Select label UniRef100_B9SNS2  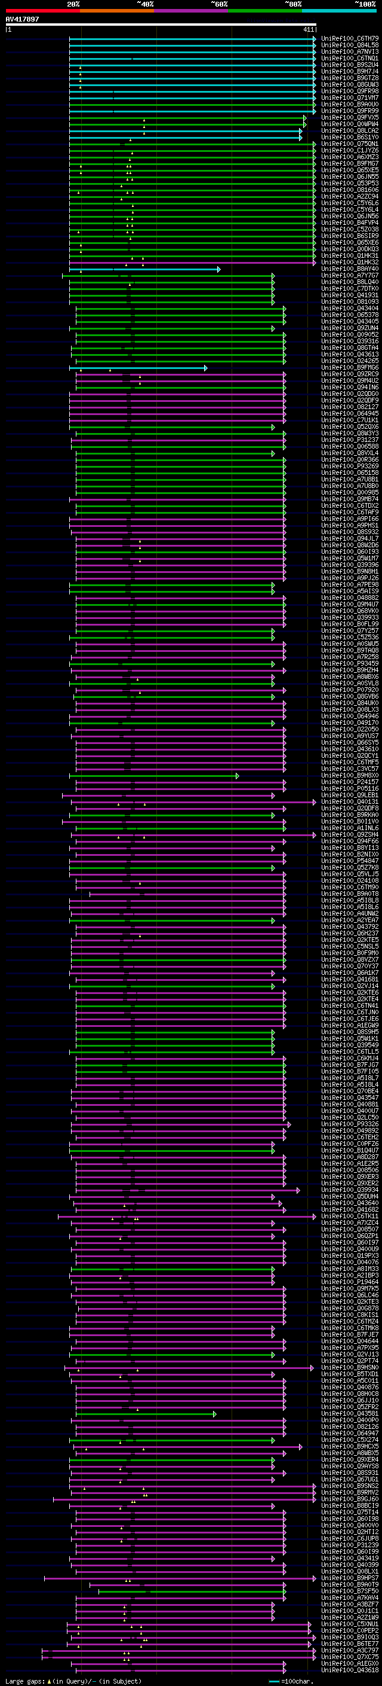tap(349, 1486)
